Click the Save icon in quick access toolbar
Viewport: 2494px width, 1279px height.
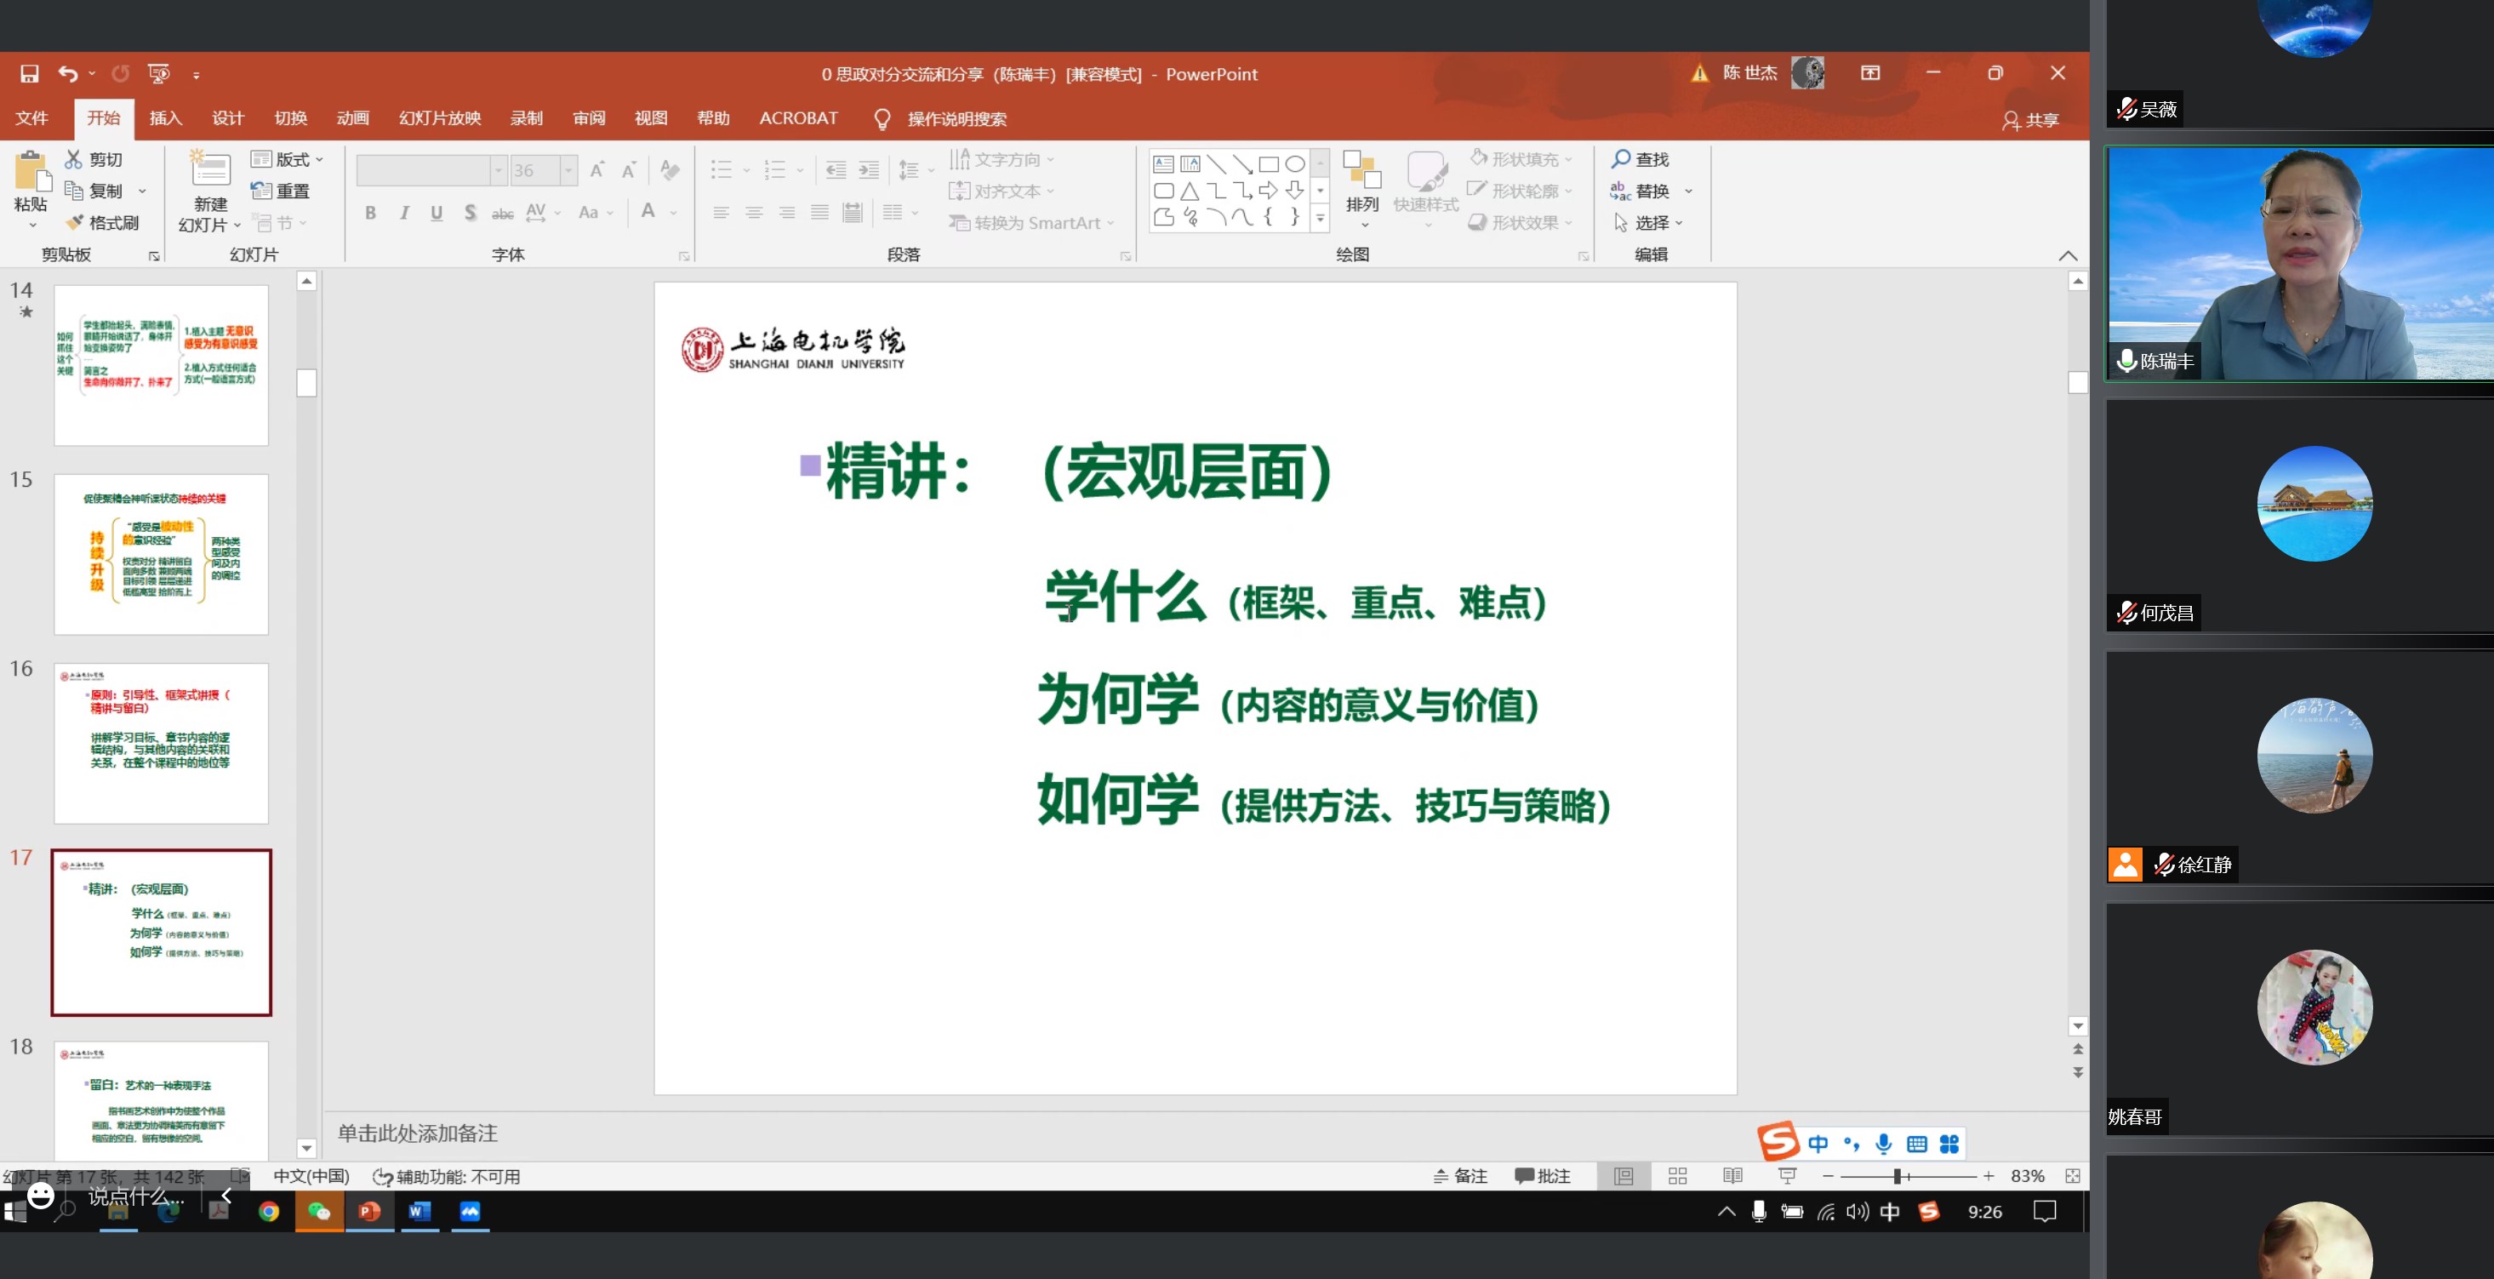point(29,73)
